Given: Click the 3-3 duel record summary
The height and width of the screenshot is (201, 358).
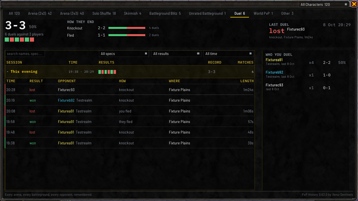Looking at the screenshot, I should coord(16,26).
